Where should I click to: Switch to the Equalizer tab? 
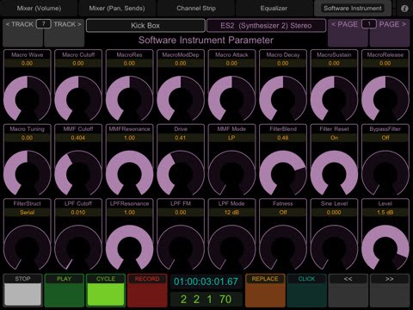tap(274, 9)
